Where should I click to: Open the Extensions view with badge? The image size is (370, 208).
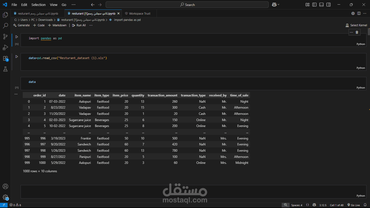5,58
